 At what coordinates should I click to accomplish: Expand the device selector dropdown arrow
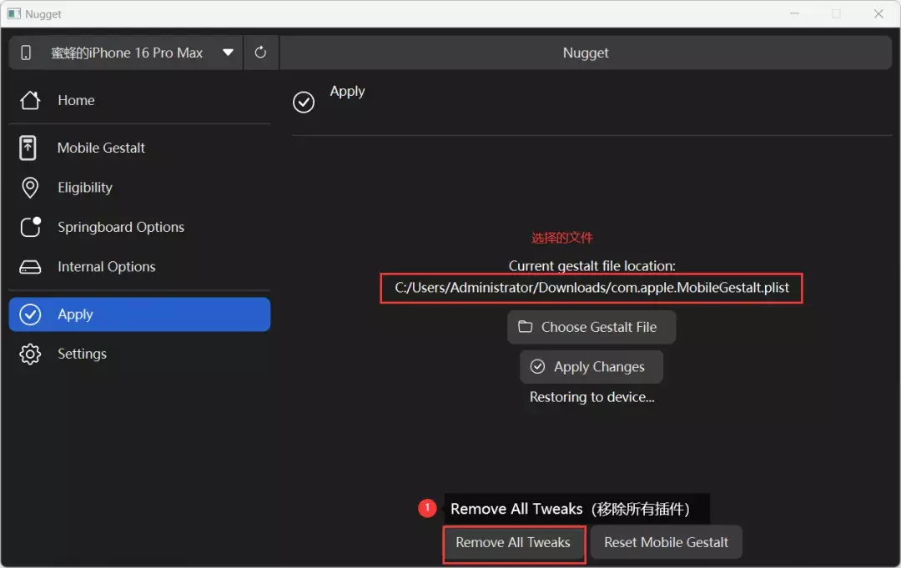(228, 53)
